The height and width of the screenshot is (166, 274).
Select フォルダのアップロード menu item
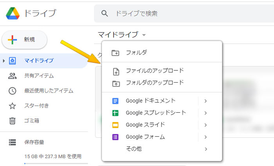[x=162, y=83]
